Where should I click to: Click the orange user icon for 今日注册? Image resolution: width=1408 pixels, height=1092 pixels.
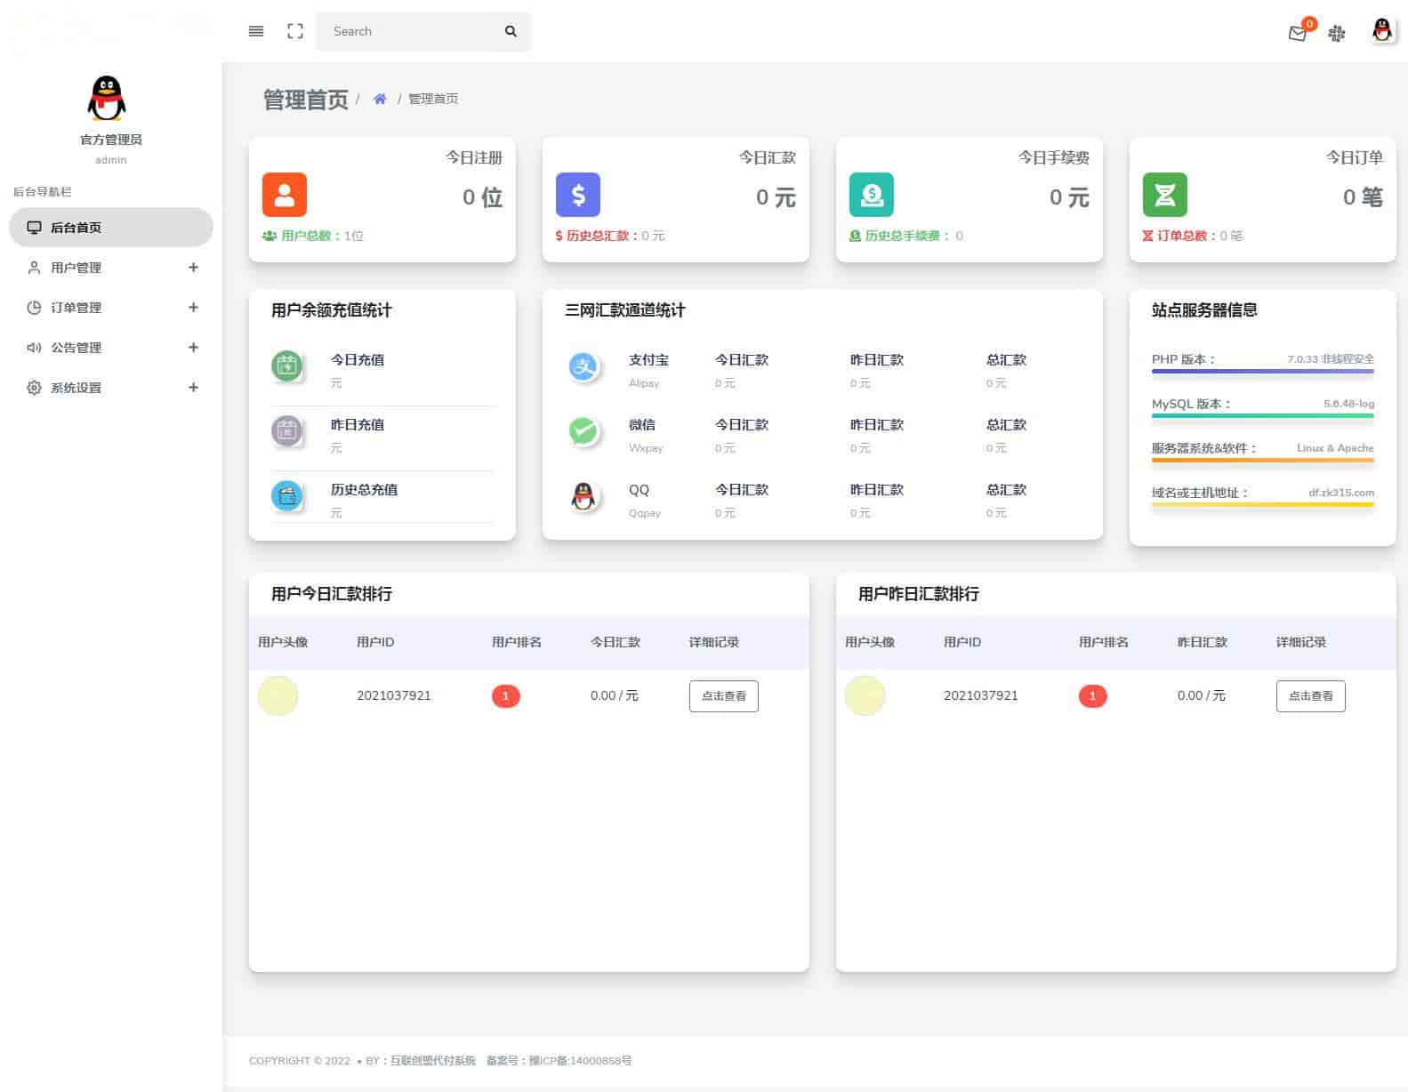(x=285, y=195)
